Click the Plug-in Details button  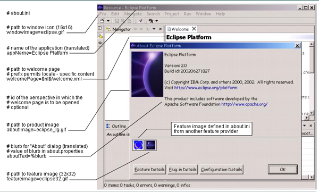coord(183,170)
